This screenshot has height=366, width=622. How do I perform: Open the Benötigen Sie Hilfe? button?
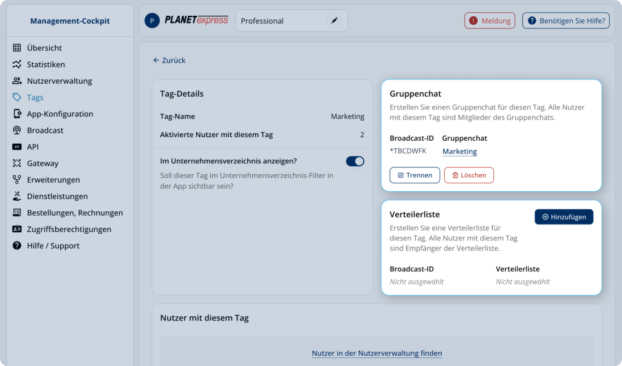pyautogui.click(x=566, y=21)
